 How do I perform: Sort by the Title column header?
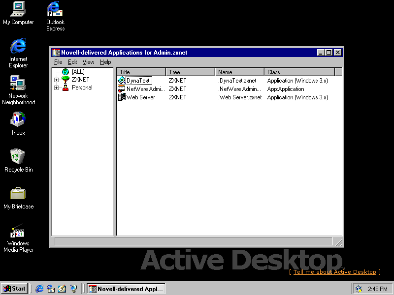pos(141,72)
